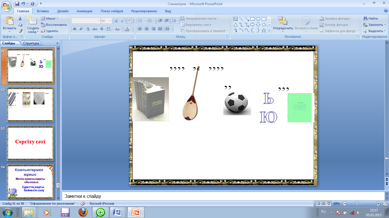
Task: Start slideshow from status bar icon
Action: [x=329, y=204]
